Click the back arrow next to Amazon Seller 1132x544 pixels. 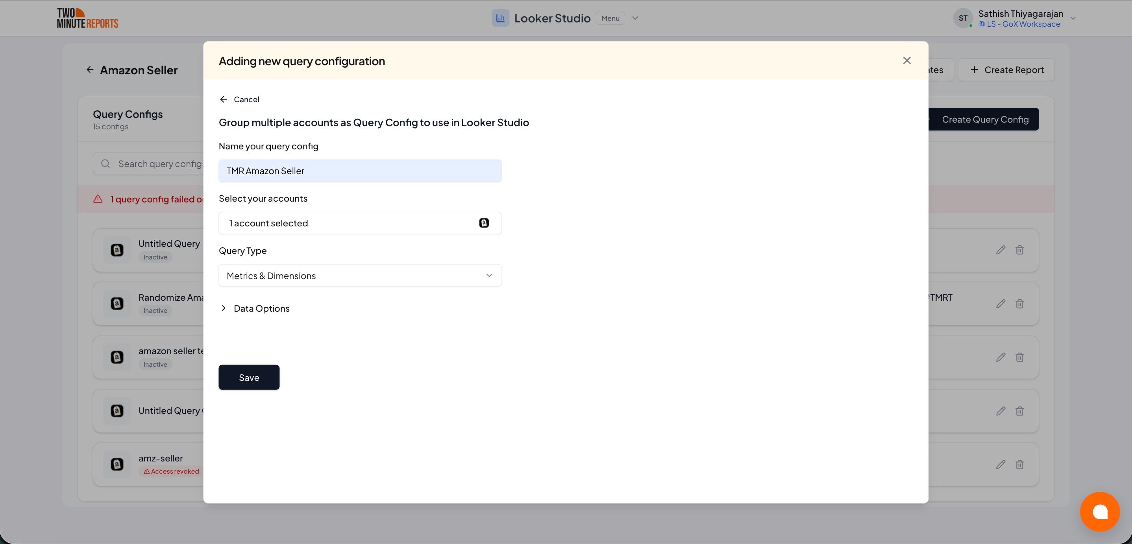tap(90, 69)
